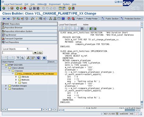Image resolution: width=144 pixels, height=117 pixels.
Task: Click the Find binoculars icon in the standard toolbar
Action: click(x=34, y=8)
